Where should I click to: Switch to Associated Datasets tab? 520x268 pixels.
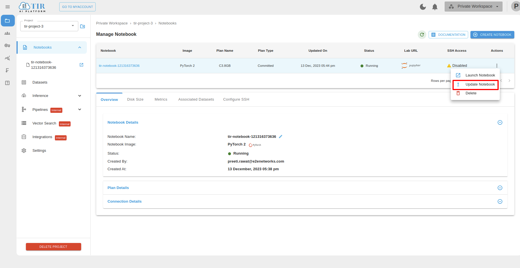click(x=196, y=99)
